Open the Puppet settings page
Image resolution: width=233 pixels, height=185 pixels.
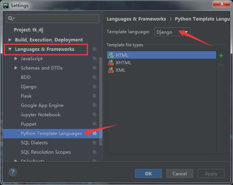[x=29, y=124]
